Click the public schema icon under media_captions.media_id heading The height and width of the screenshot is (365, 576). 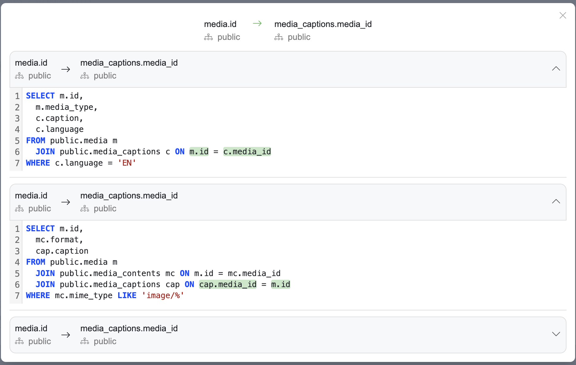pos(278,37)
